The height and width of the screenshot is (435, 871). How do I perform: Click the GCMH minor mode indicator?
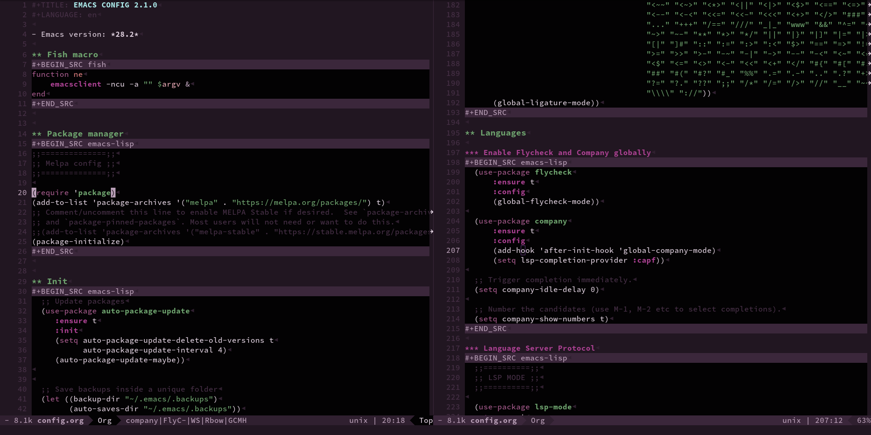(238, 420)
